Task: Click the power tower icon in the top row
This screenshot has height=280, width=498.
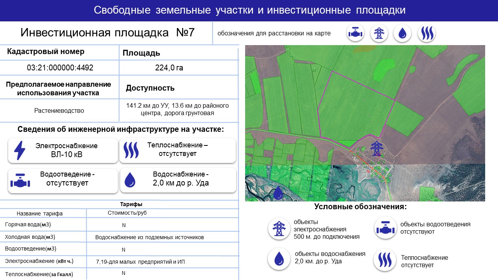Action: 379,33
